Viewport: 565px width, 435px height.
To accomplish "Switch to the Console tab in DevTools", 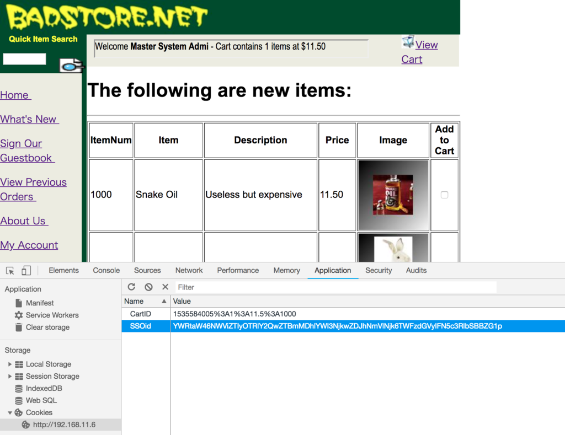I will click(106, 270).
